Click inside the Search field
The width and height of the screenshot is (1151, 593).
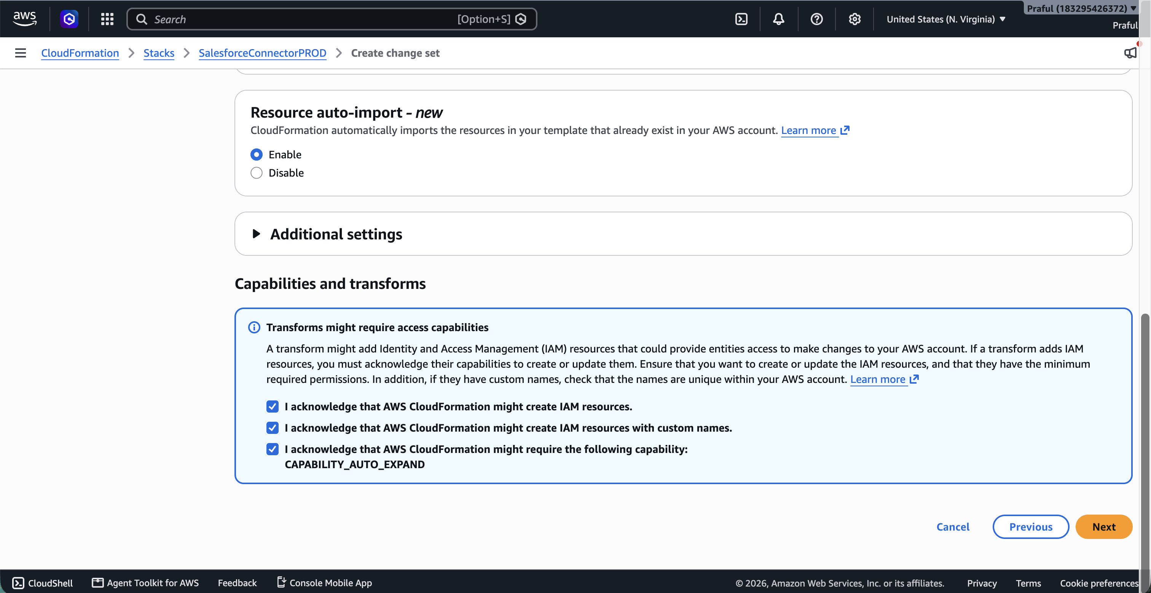332,19
